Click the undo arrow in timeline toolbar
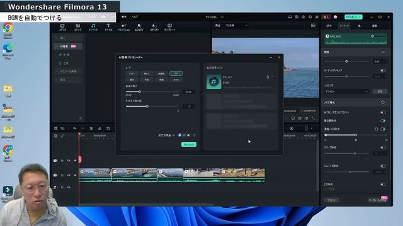This screenshot has height=226, width=403. (74, 128)
